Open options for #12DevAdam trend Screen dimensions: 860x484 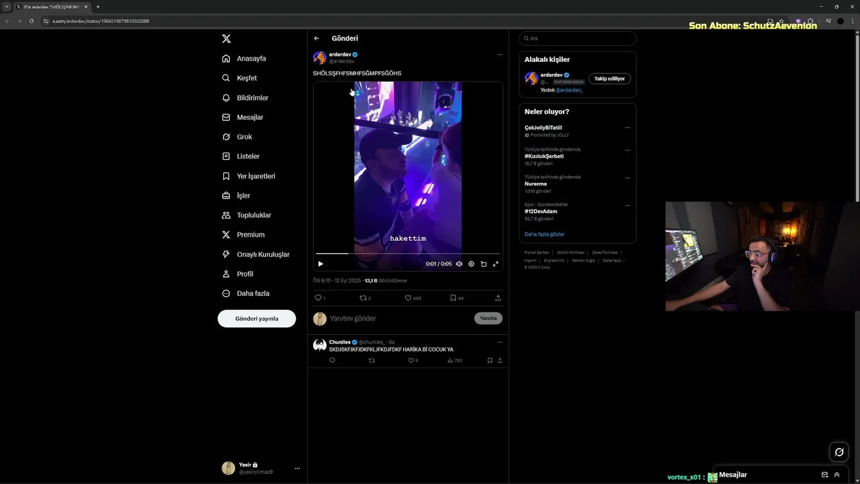(x=628, y=206)
